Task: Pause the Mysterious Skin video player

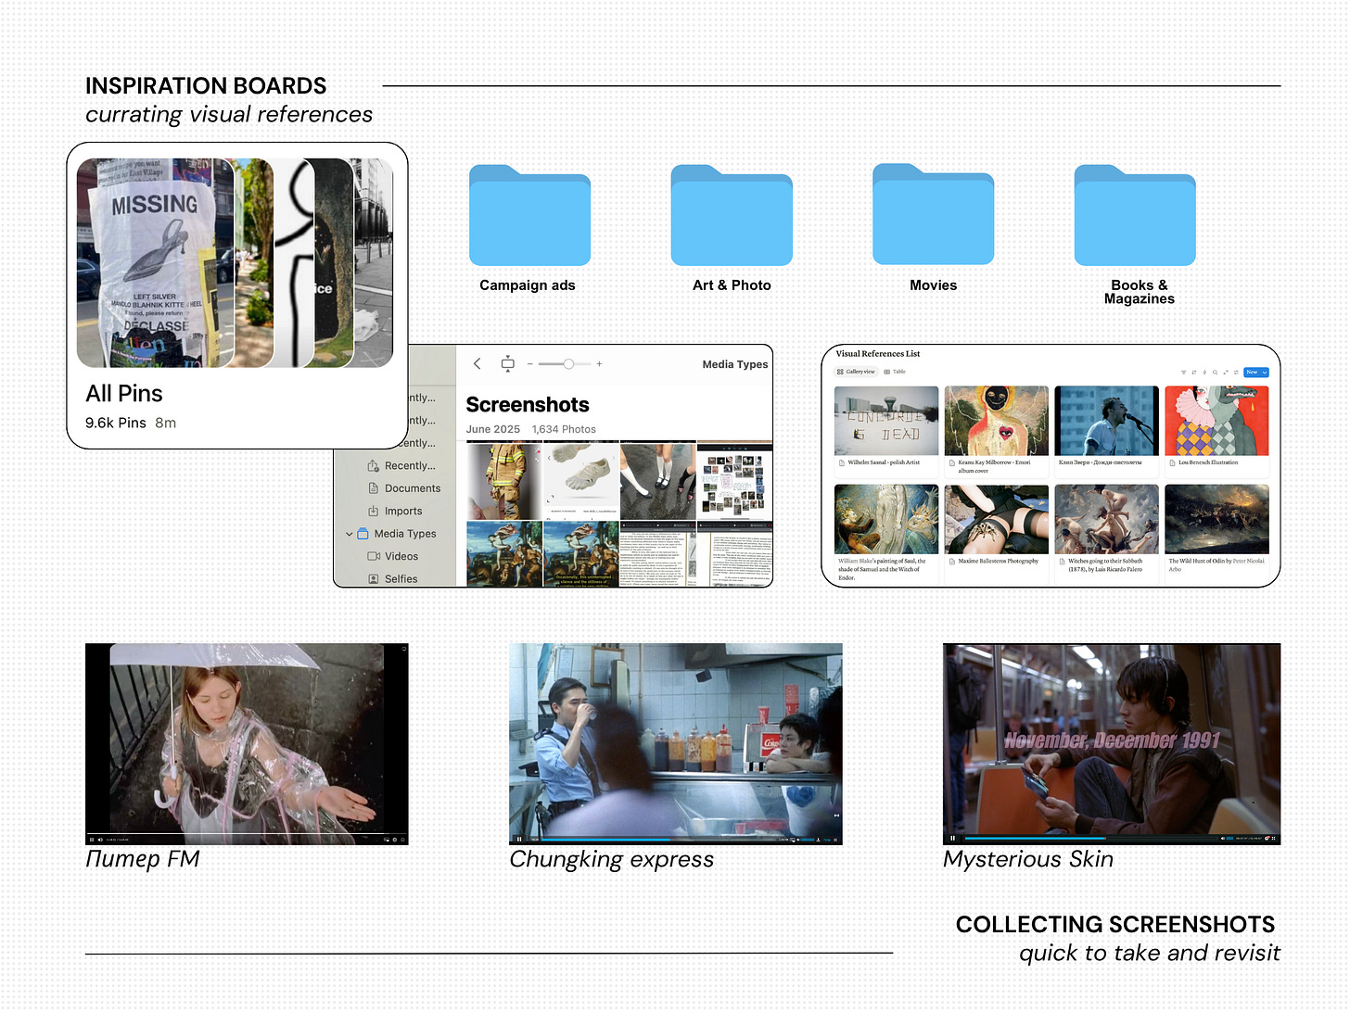Action: click(x=952, y=839)
